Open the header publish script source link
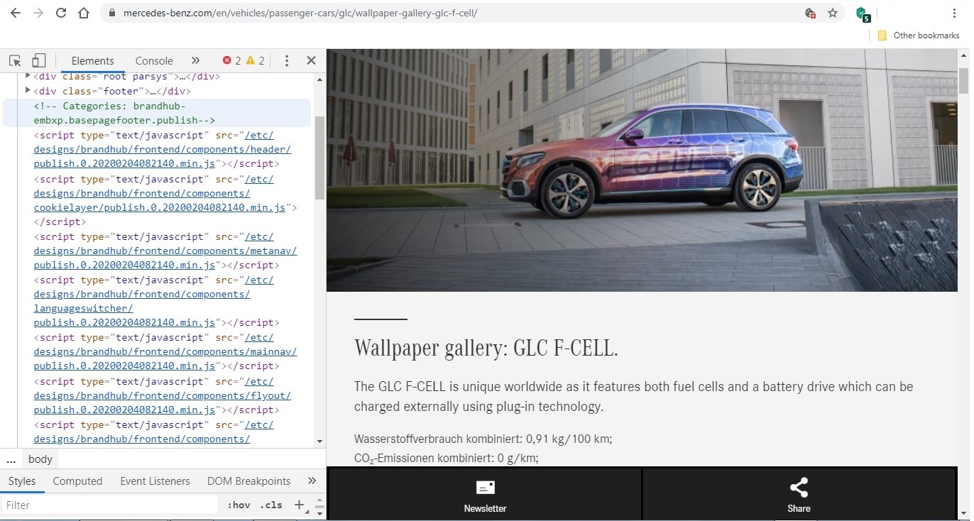 (163, 150)
